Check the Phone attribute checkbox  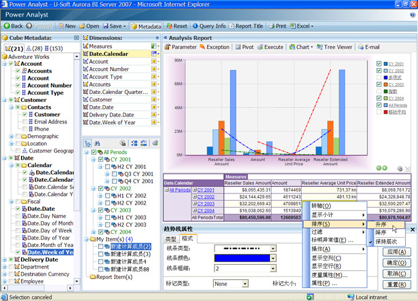click(x=25, y=129)
